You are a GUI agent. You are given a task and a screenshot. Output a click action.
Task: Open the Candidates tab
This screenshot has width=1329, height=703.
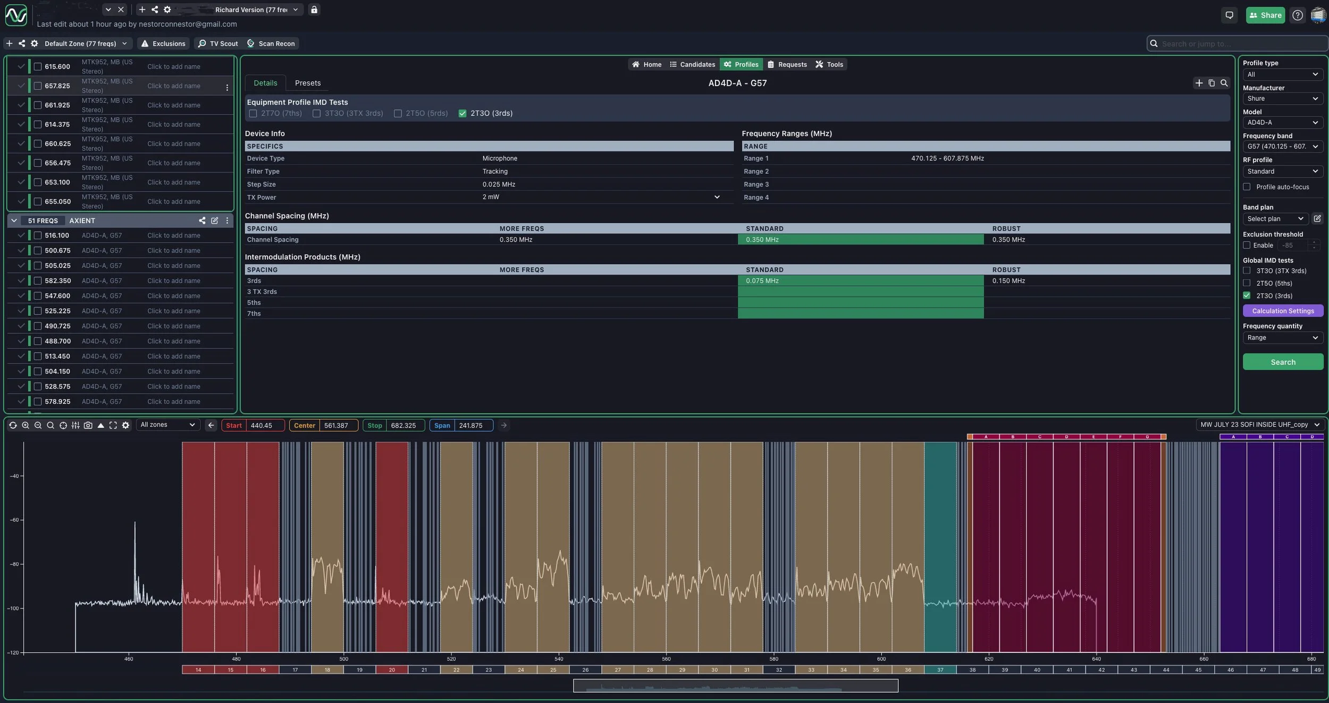tap(692, 64)
